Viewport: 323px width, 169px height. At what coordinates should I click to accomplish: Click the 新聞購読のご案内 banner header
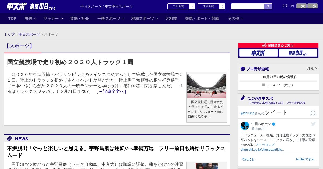click(x=278, y=46)
